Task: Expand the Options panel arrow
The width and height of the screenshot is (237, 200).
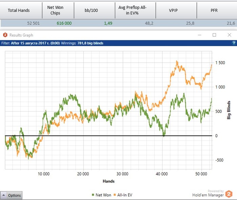Action: point(4,195)
